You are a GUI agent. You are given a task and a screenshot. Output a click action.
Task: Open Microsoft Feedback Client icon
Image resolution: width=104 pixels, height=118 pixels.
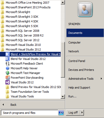(x=8, y=64)
